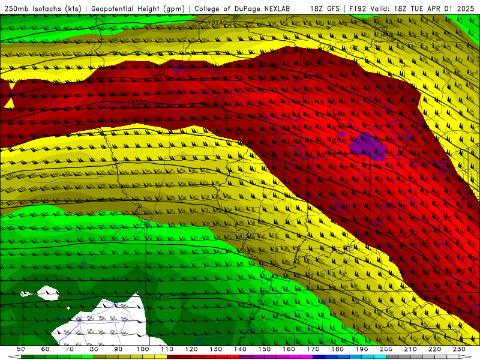
Task: Click the 140 value on the color scale
Action: click(x=240, y=349)
